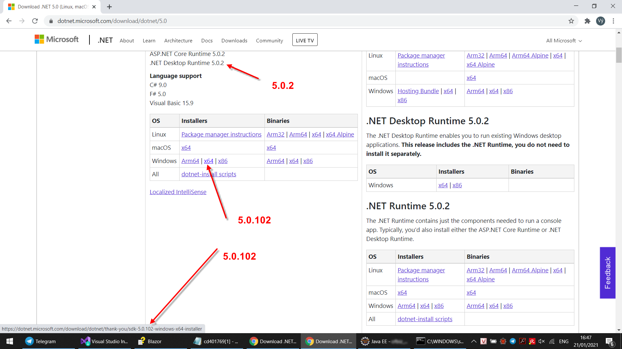This screenshot has height=349, width=622.
Task: Show hidden system tray icons
Action: [474, 341]
